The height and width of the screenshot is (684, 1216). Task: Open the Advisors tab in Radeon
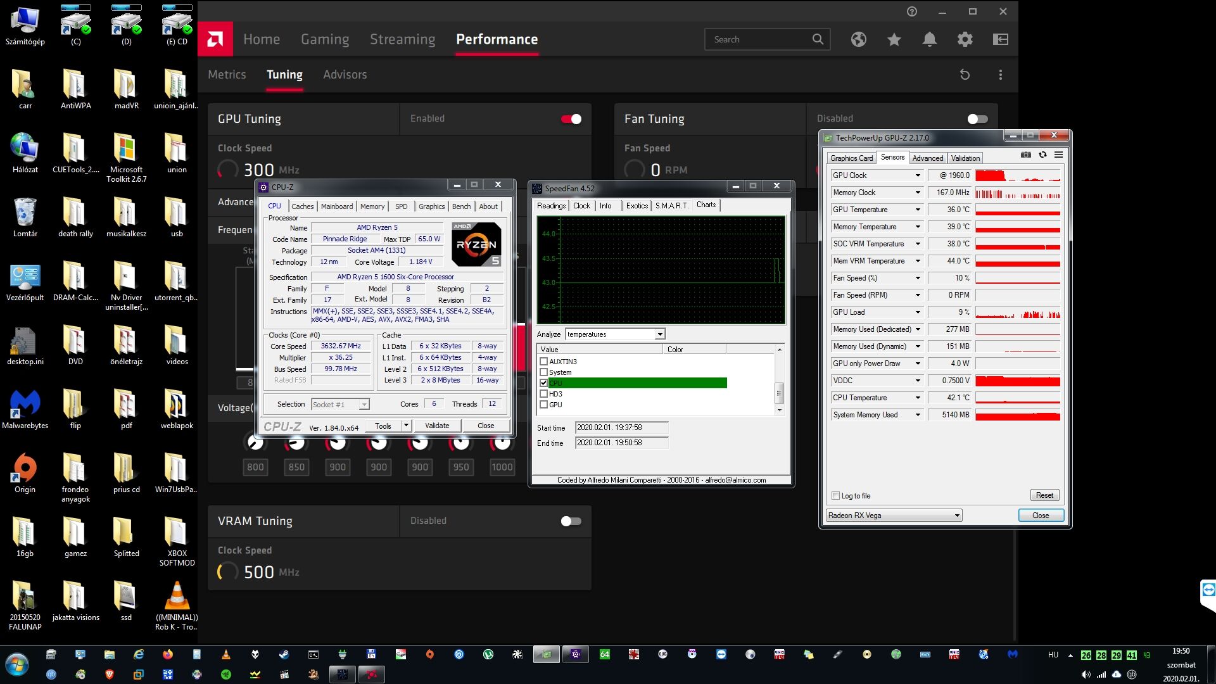click(345, 75)
